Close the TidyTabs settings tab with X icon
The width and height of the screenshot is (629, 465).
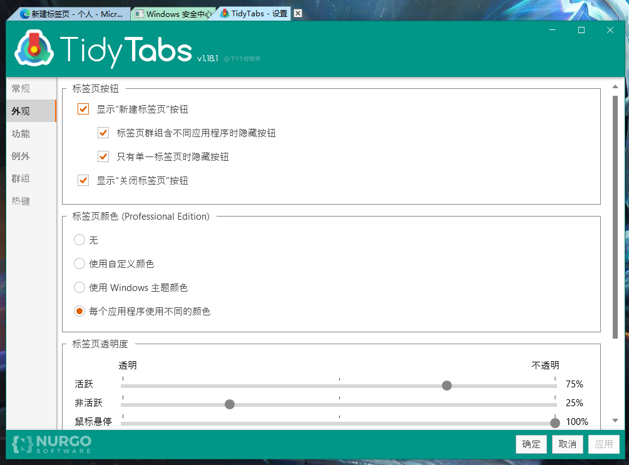(x=298, y=13)
